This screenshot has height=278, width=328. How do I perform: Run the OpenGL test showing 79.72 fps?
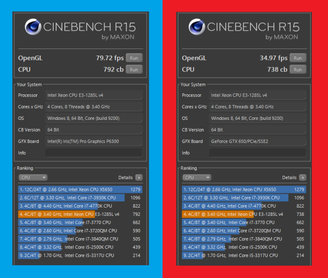point(134,58)
